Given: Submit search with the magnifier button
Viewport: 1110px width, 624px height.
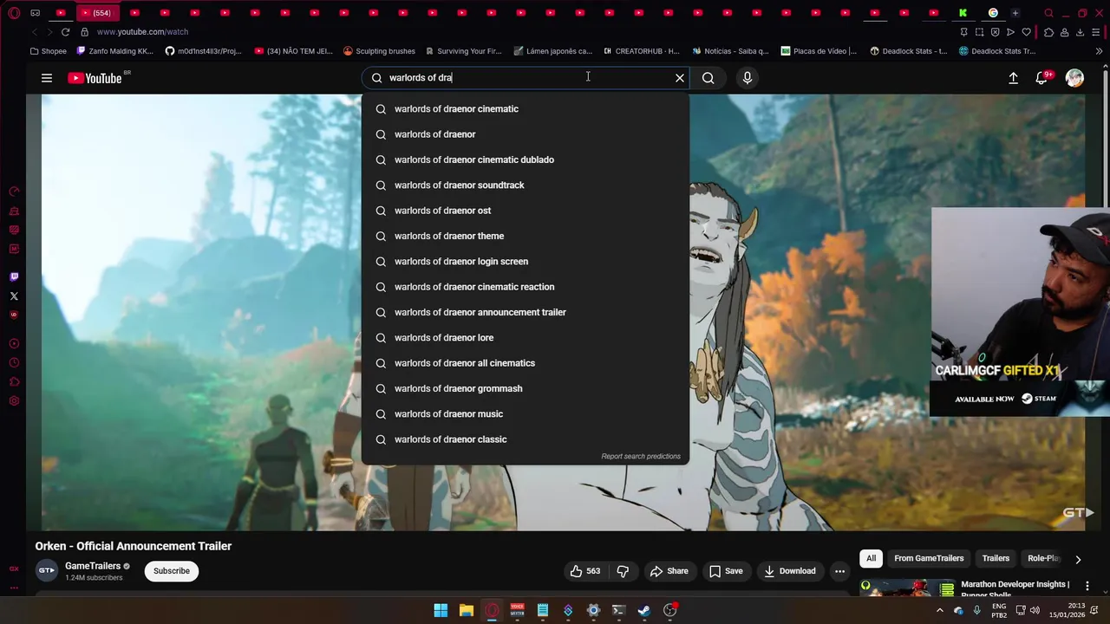Looking at the screenshot, I should (x=708, y=78).
